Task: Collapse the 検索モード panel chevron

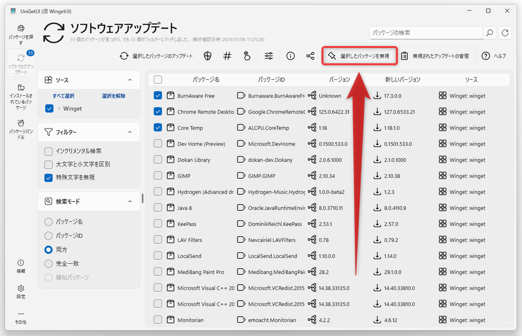Action: (x=130, y=201)
